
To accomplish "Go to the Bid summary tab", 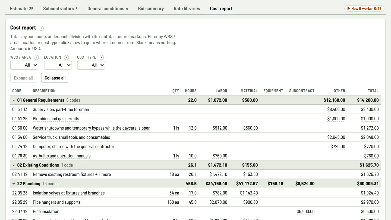I will click(151, 9).
